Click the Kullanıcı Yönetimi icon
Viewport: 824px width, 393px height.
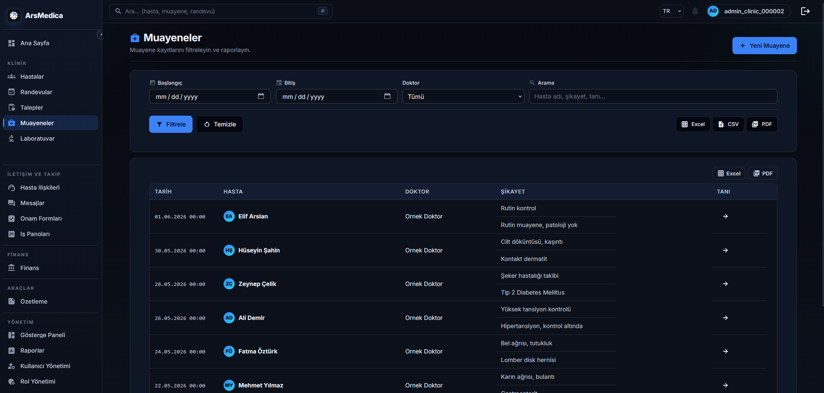[x=12, y=366]
